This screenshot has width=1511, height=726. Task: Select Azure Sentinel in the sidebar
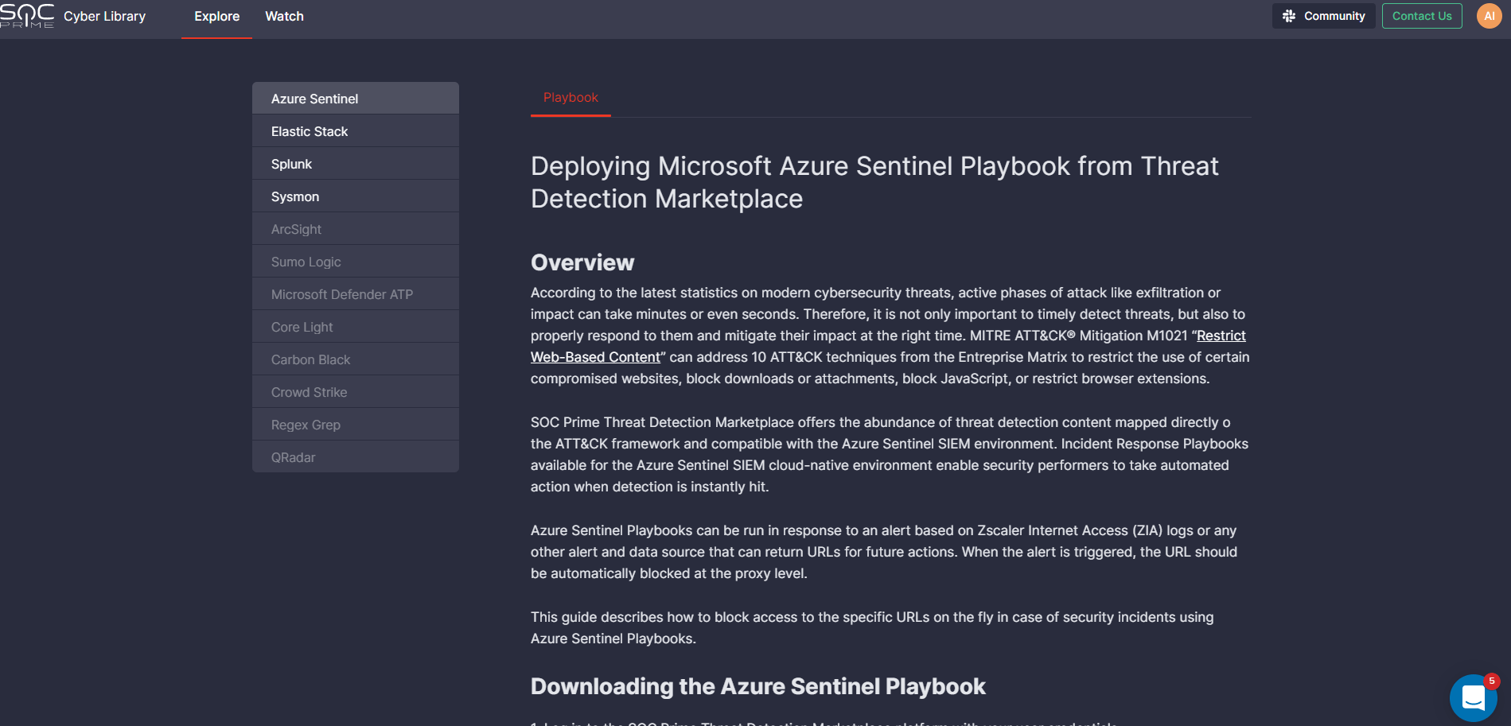355,98
